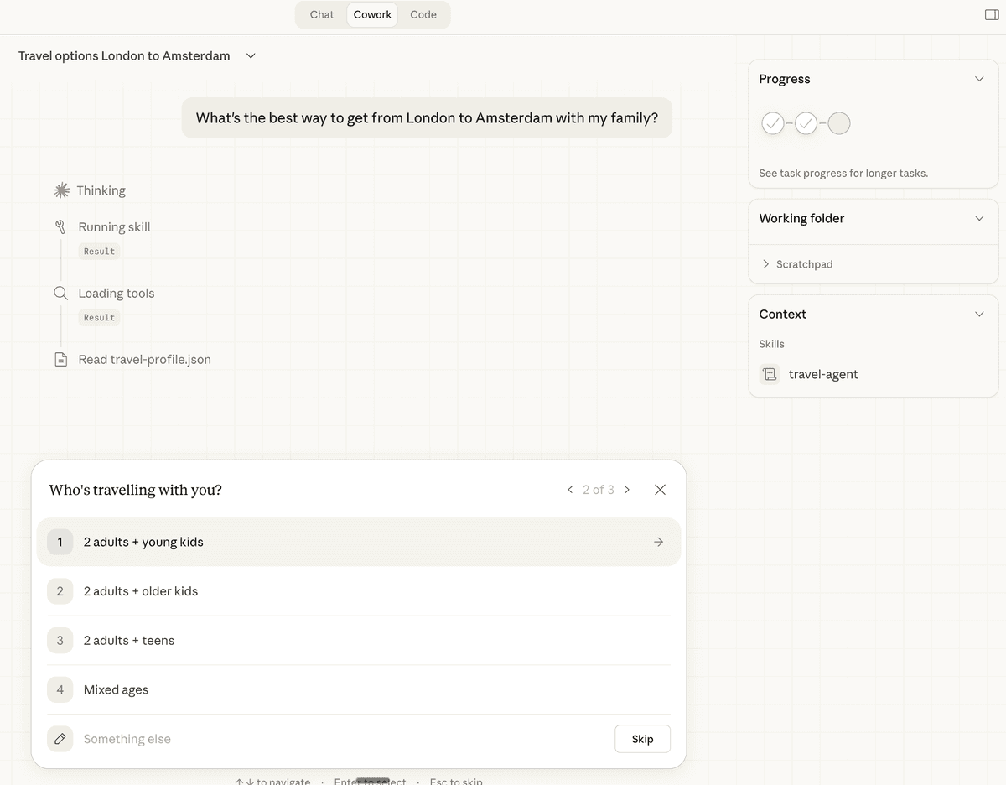Expand the Scratchpad folder
1006x785 pixels.
[x=796, y=264]
